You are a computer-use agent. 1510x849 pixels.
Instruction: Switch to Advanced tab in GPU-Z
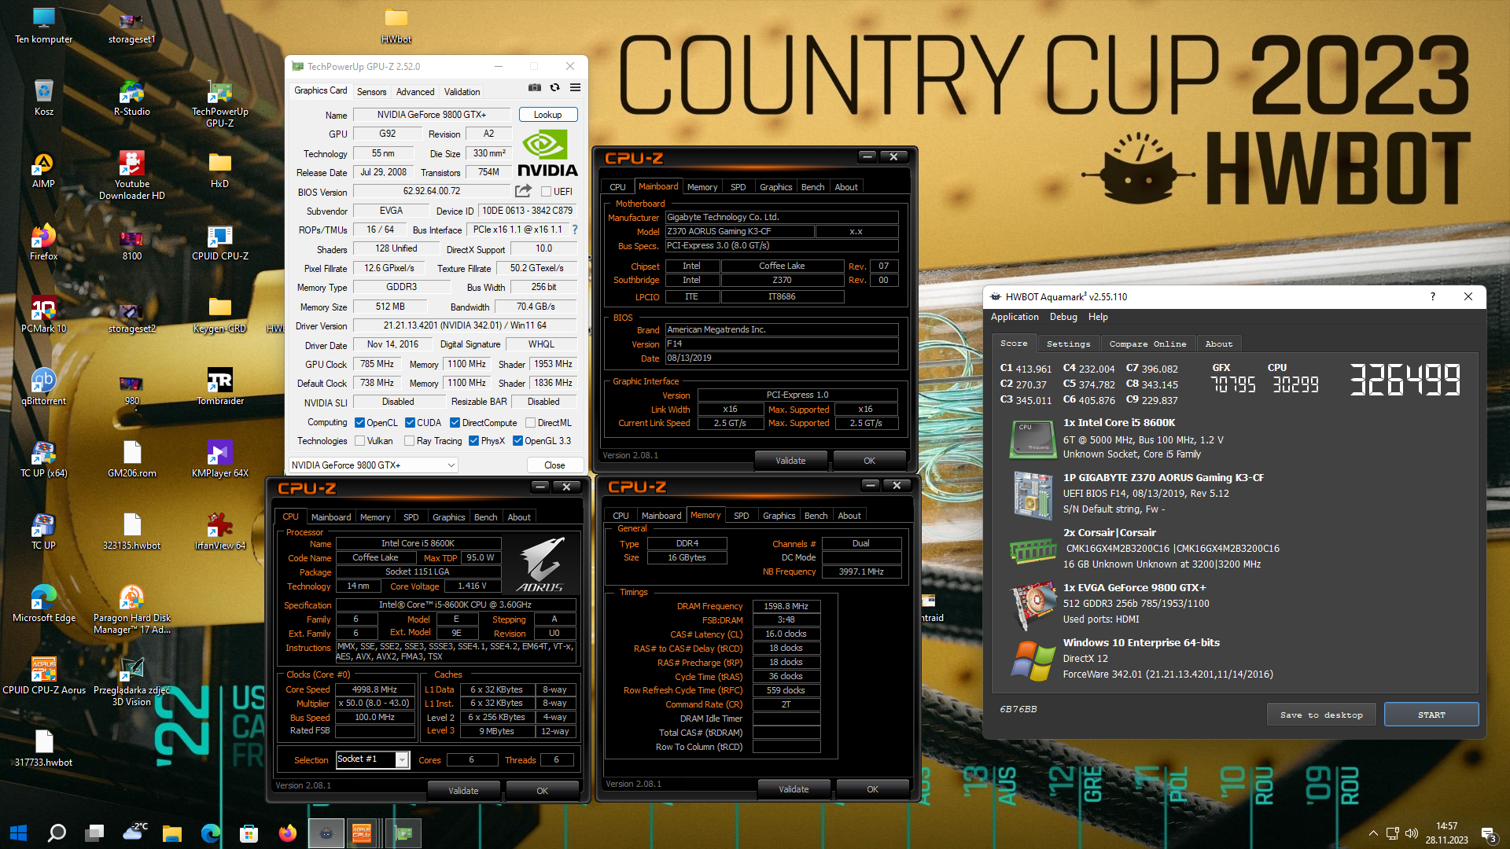click(414, 91)
